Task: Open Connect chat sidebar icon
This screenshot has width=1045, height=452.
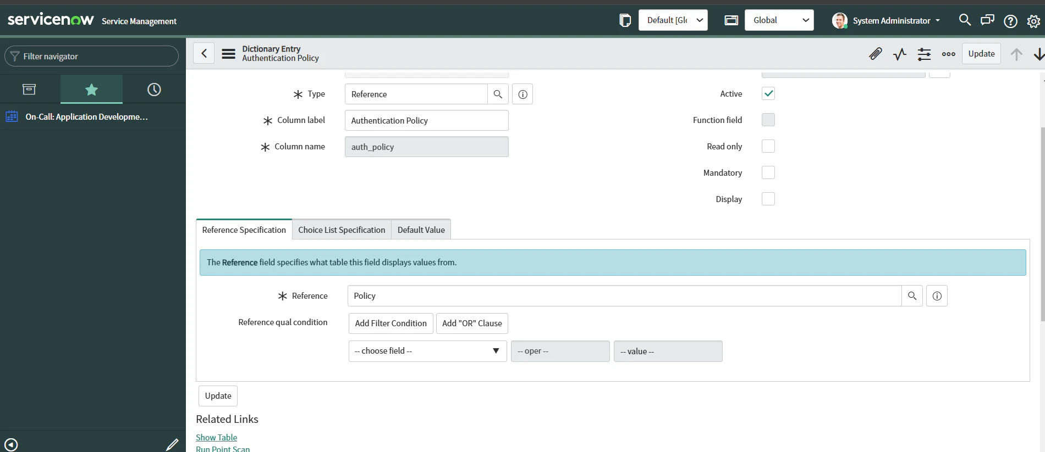Action: pyautogui.click(x=987, y=20)
